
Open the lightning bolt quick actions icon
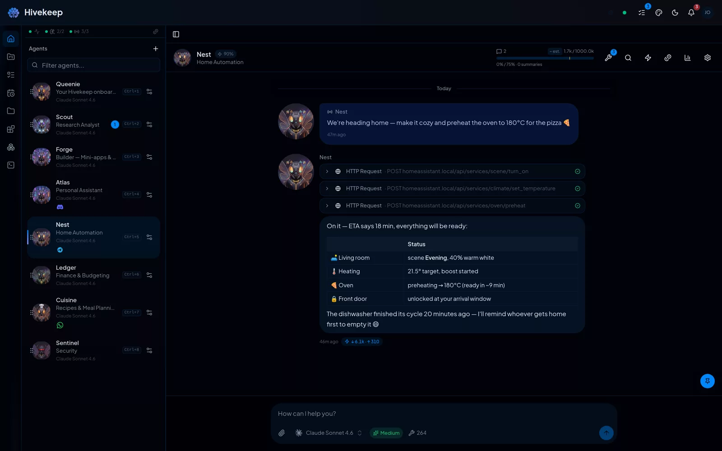[648, 58]
